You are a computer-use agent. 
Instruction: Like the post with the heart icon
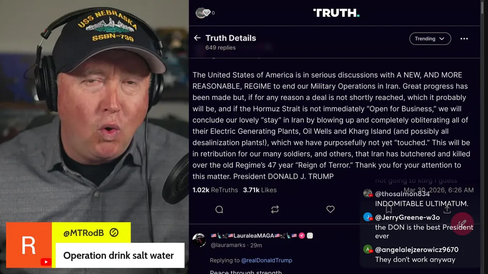pyautogui.click(x=331, y=209)
